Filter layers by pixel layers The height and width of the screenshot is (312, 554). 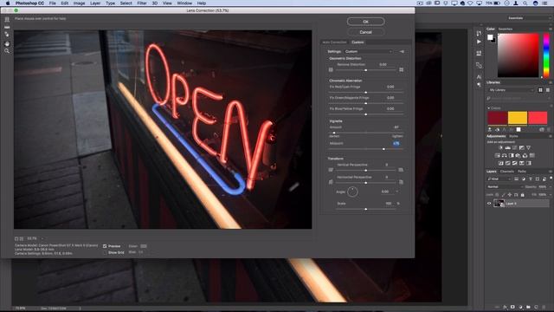click(517, 179)
